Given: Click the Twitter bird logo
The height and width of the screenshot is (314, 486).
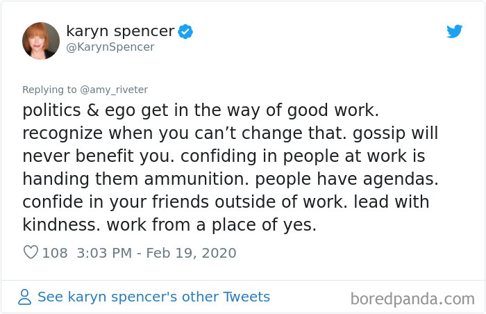Looking at the screenshot, I should pos(454,31).
